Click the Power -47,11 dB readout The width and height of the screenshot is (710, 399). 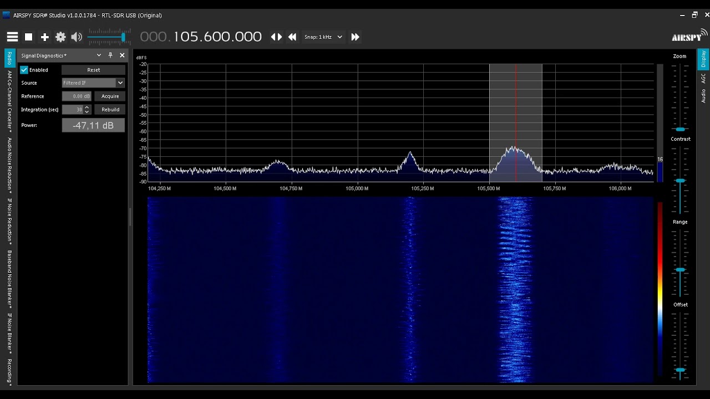coord(93,125)
